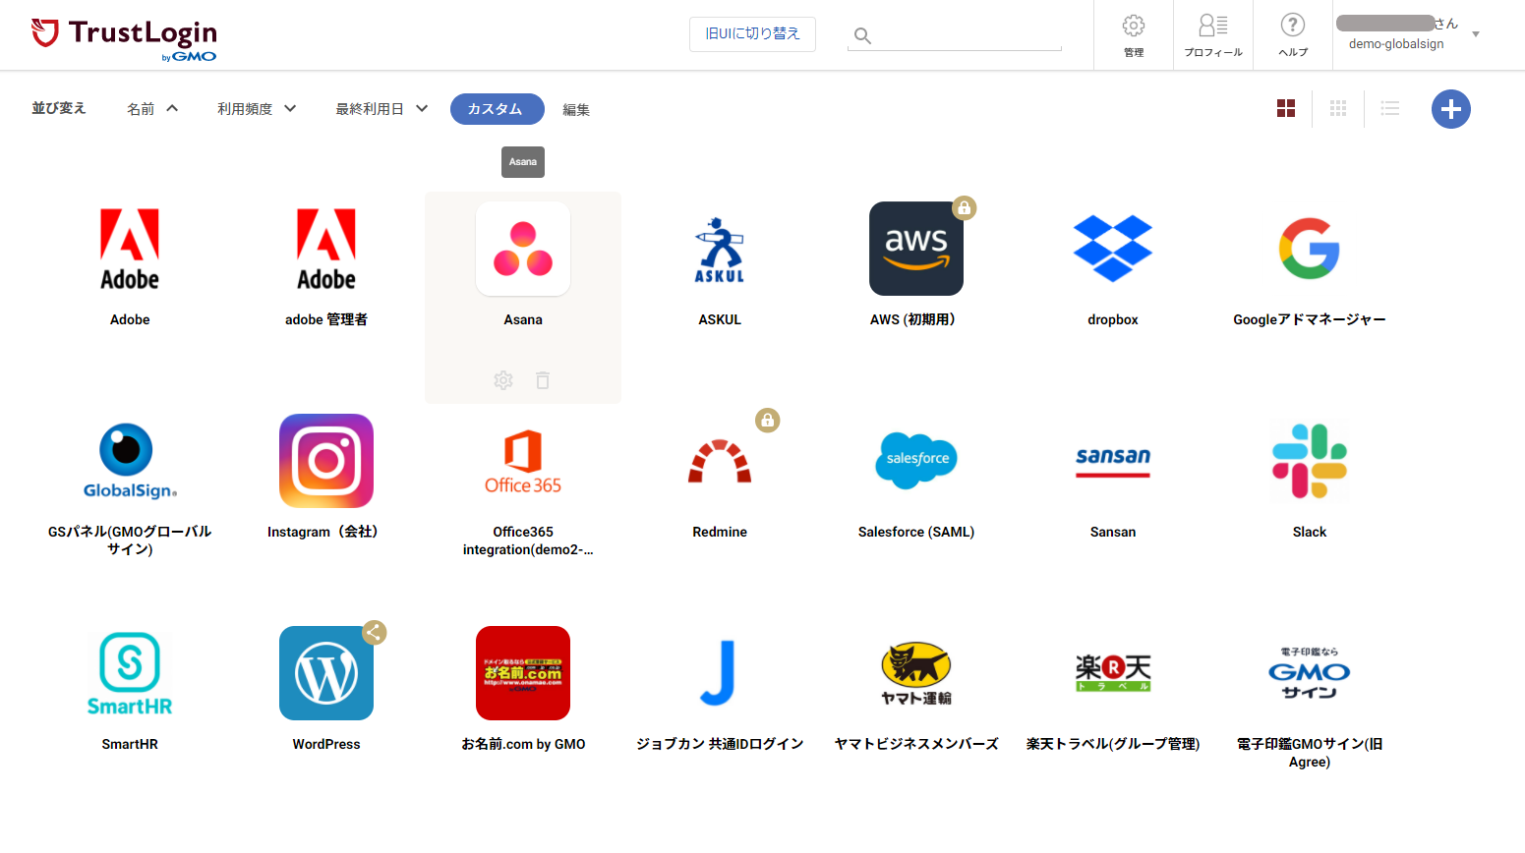
Task: Open Googleアドマネージャー app icon
Action: click(1310, 249)
